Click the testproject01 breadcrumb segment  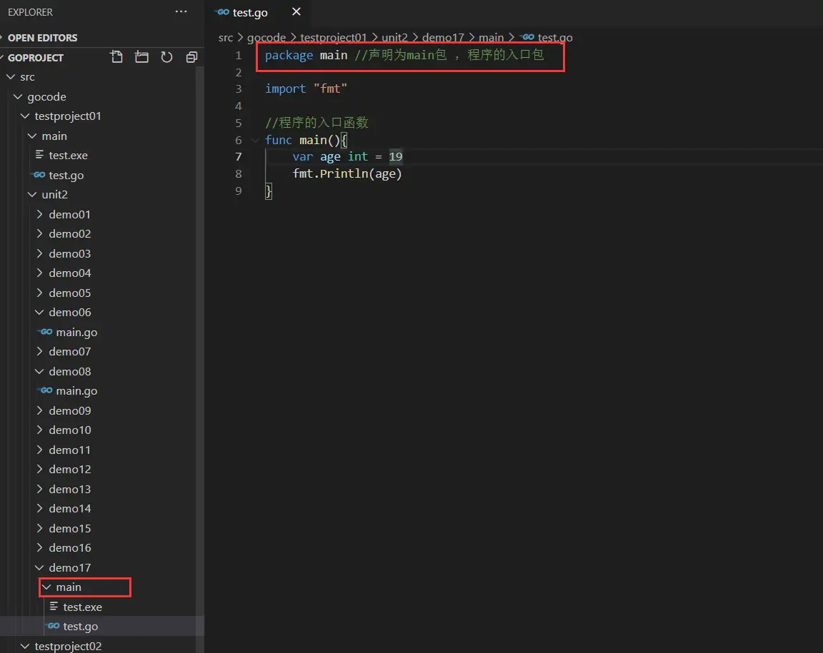tap(333, 38)
